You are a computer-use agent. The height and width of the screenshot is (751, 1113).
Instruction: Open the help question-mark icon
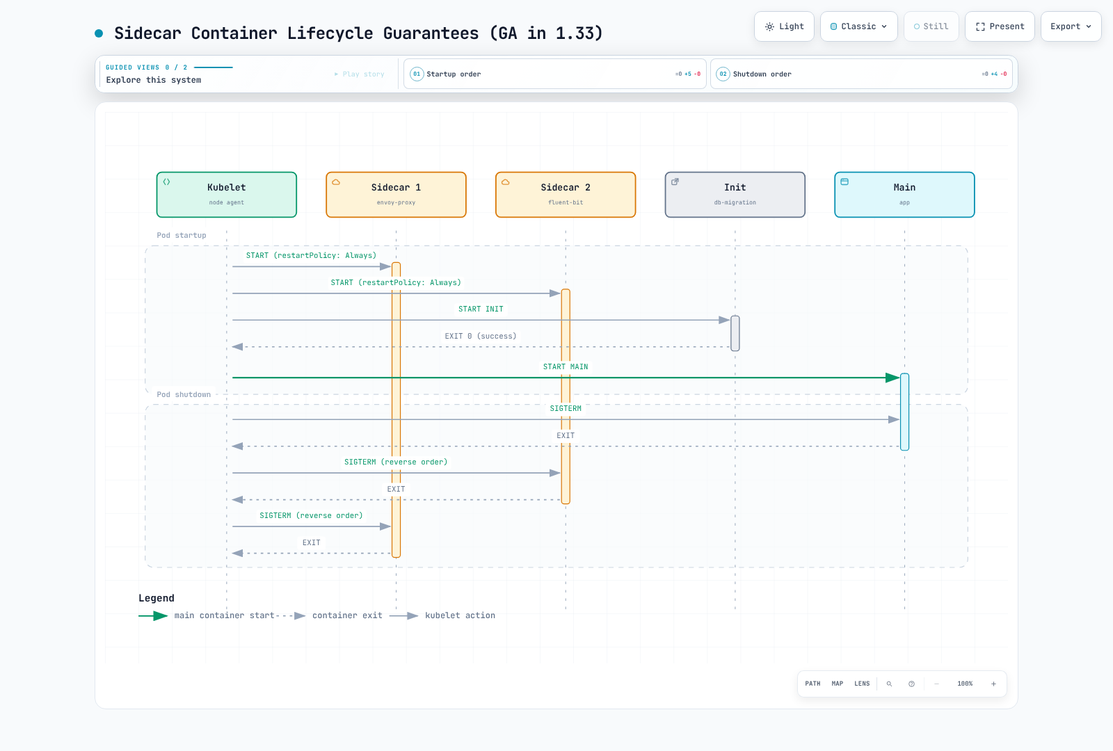coord(911,684)
